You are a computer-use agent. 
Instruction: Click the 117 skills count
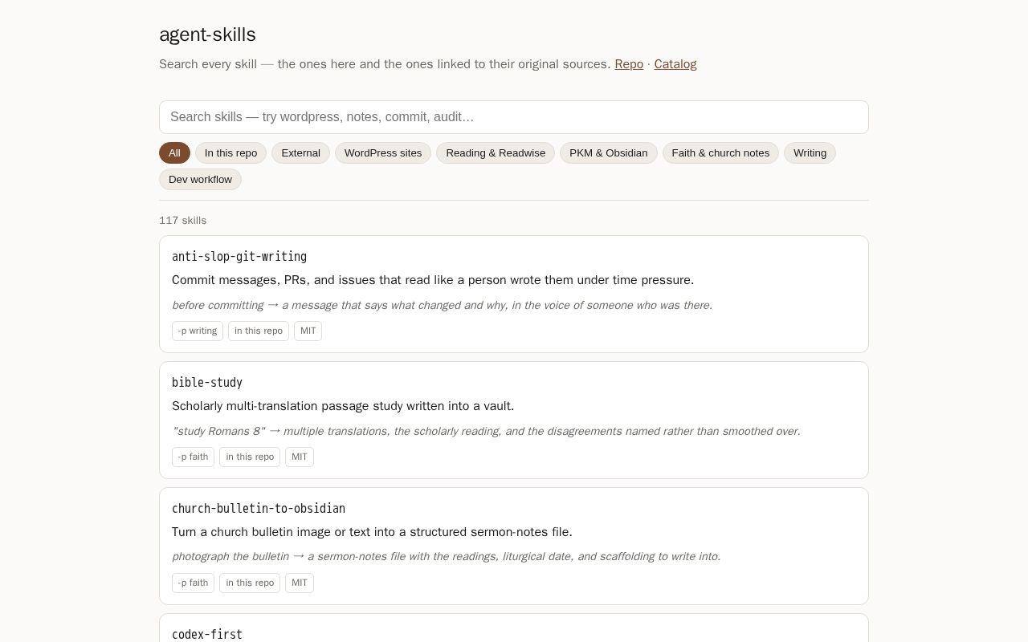182,221
